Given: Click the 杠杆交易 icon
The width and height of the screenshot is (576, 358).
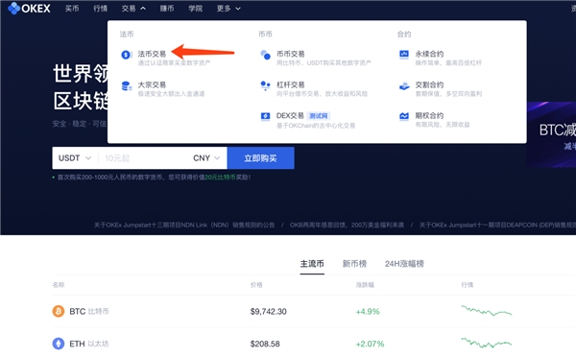Looking at the screenshot, I should click(x=265, y=85).
